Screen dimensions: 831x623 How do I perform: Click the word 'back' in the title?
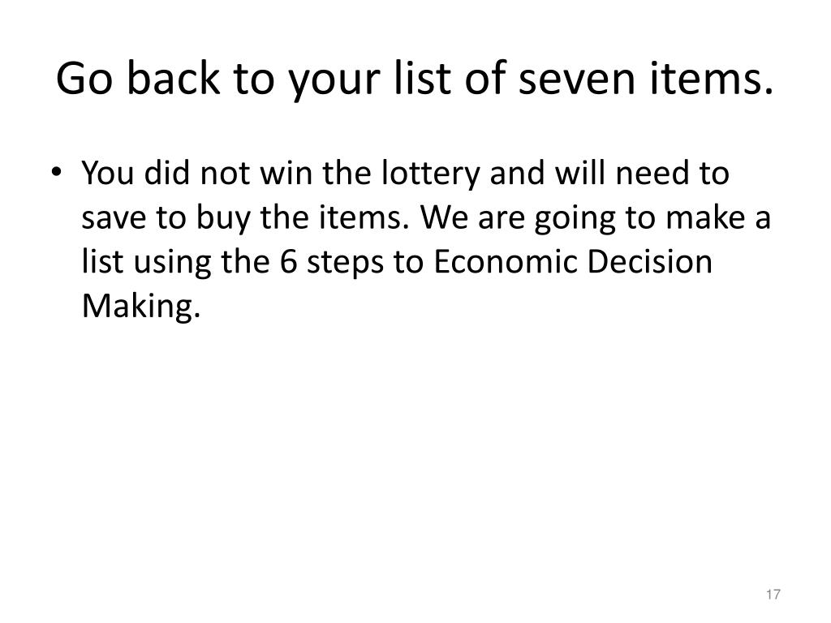(173, 78)
